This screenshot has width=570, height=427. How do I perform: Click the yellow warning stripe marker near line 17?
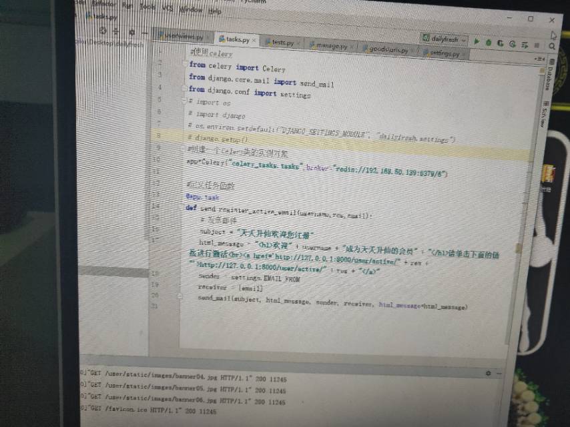pyautogui.click(x=519, y=248)
